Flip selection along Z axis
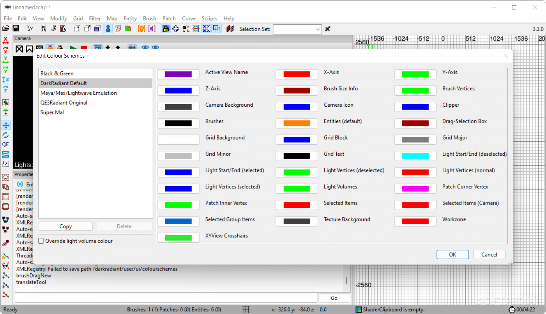 click(6, 79)
